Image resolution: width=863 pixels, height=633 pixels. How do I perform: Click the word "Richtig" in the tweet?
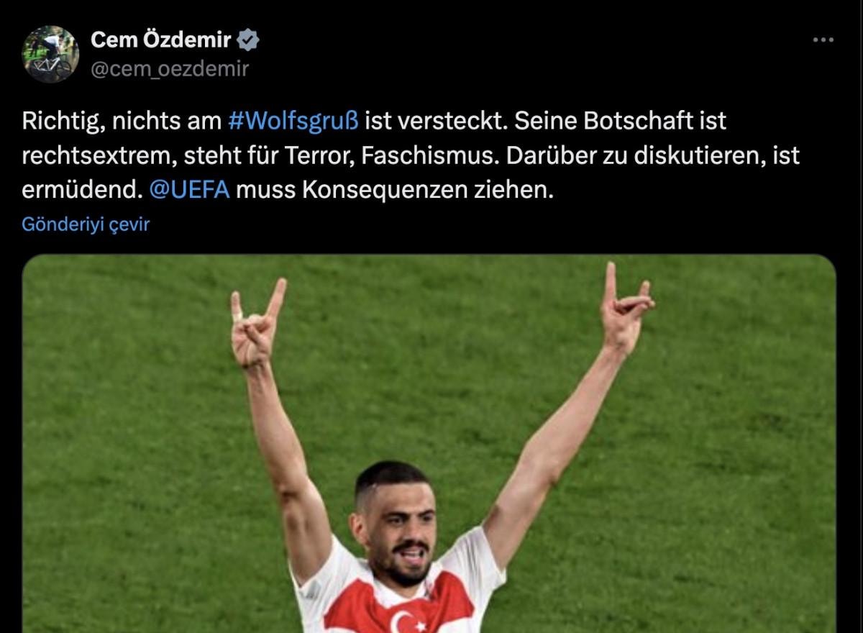61,121
